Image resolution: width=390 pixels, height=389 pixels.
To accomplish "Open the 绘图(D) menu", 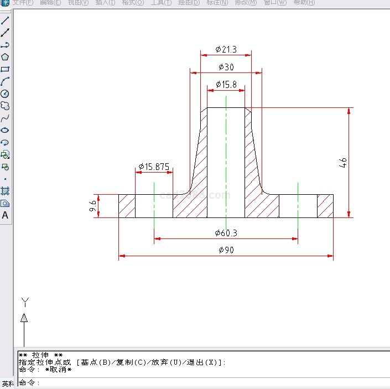I will (189, 3).
